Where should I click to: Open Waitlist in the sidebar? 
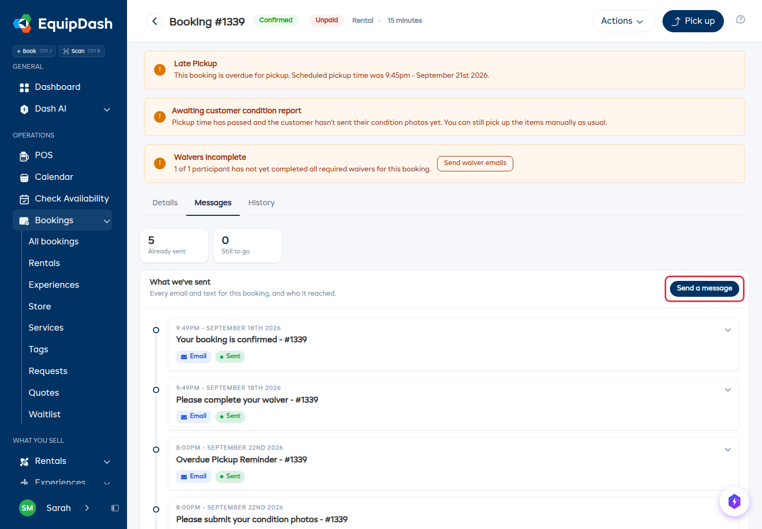pos(44,414)
